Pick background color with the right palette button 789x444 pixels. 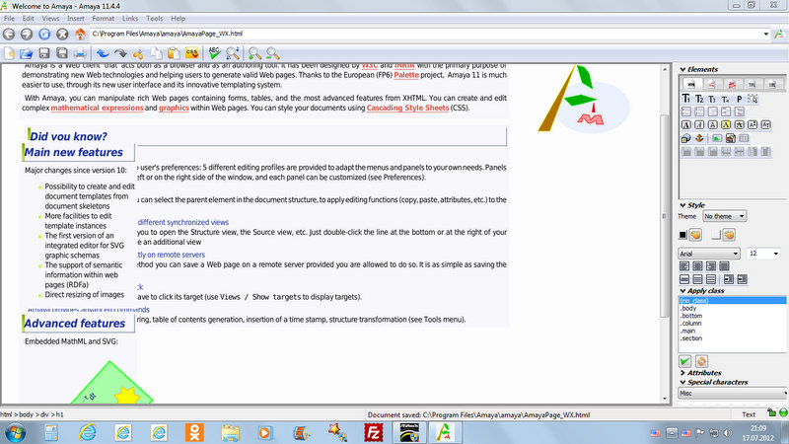(729, 235)
